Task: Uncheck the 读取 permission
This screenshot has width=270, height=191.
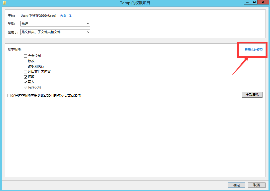Action: (x=25, y=77)
